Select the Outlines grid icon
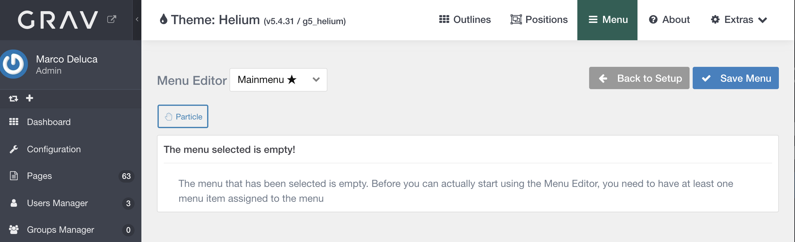Viewport: 795px width, 242px height. click(x=444, y=19)
